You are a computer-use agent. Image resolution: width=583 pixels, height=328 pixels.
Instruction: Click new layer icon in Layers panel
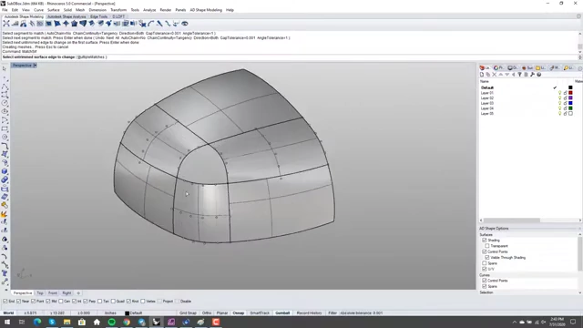click(x=482, y=75)
